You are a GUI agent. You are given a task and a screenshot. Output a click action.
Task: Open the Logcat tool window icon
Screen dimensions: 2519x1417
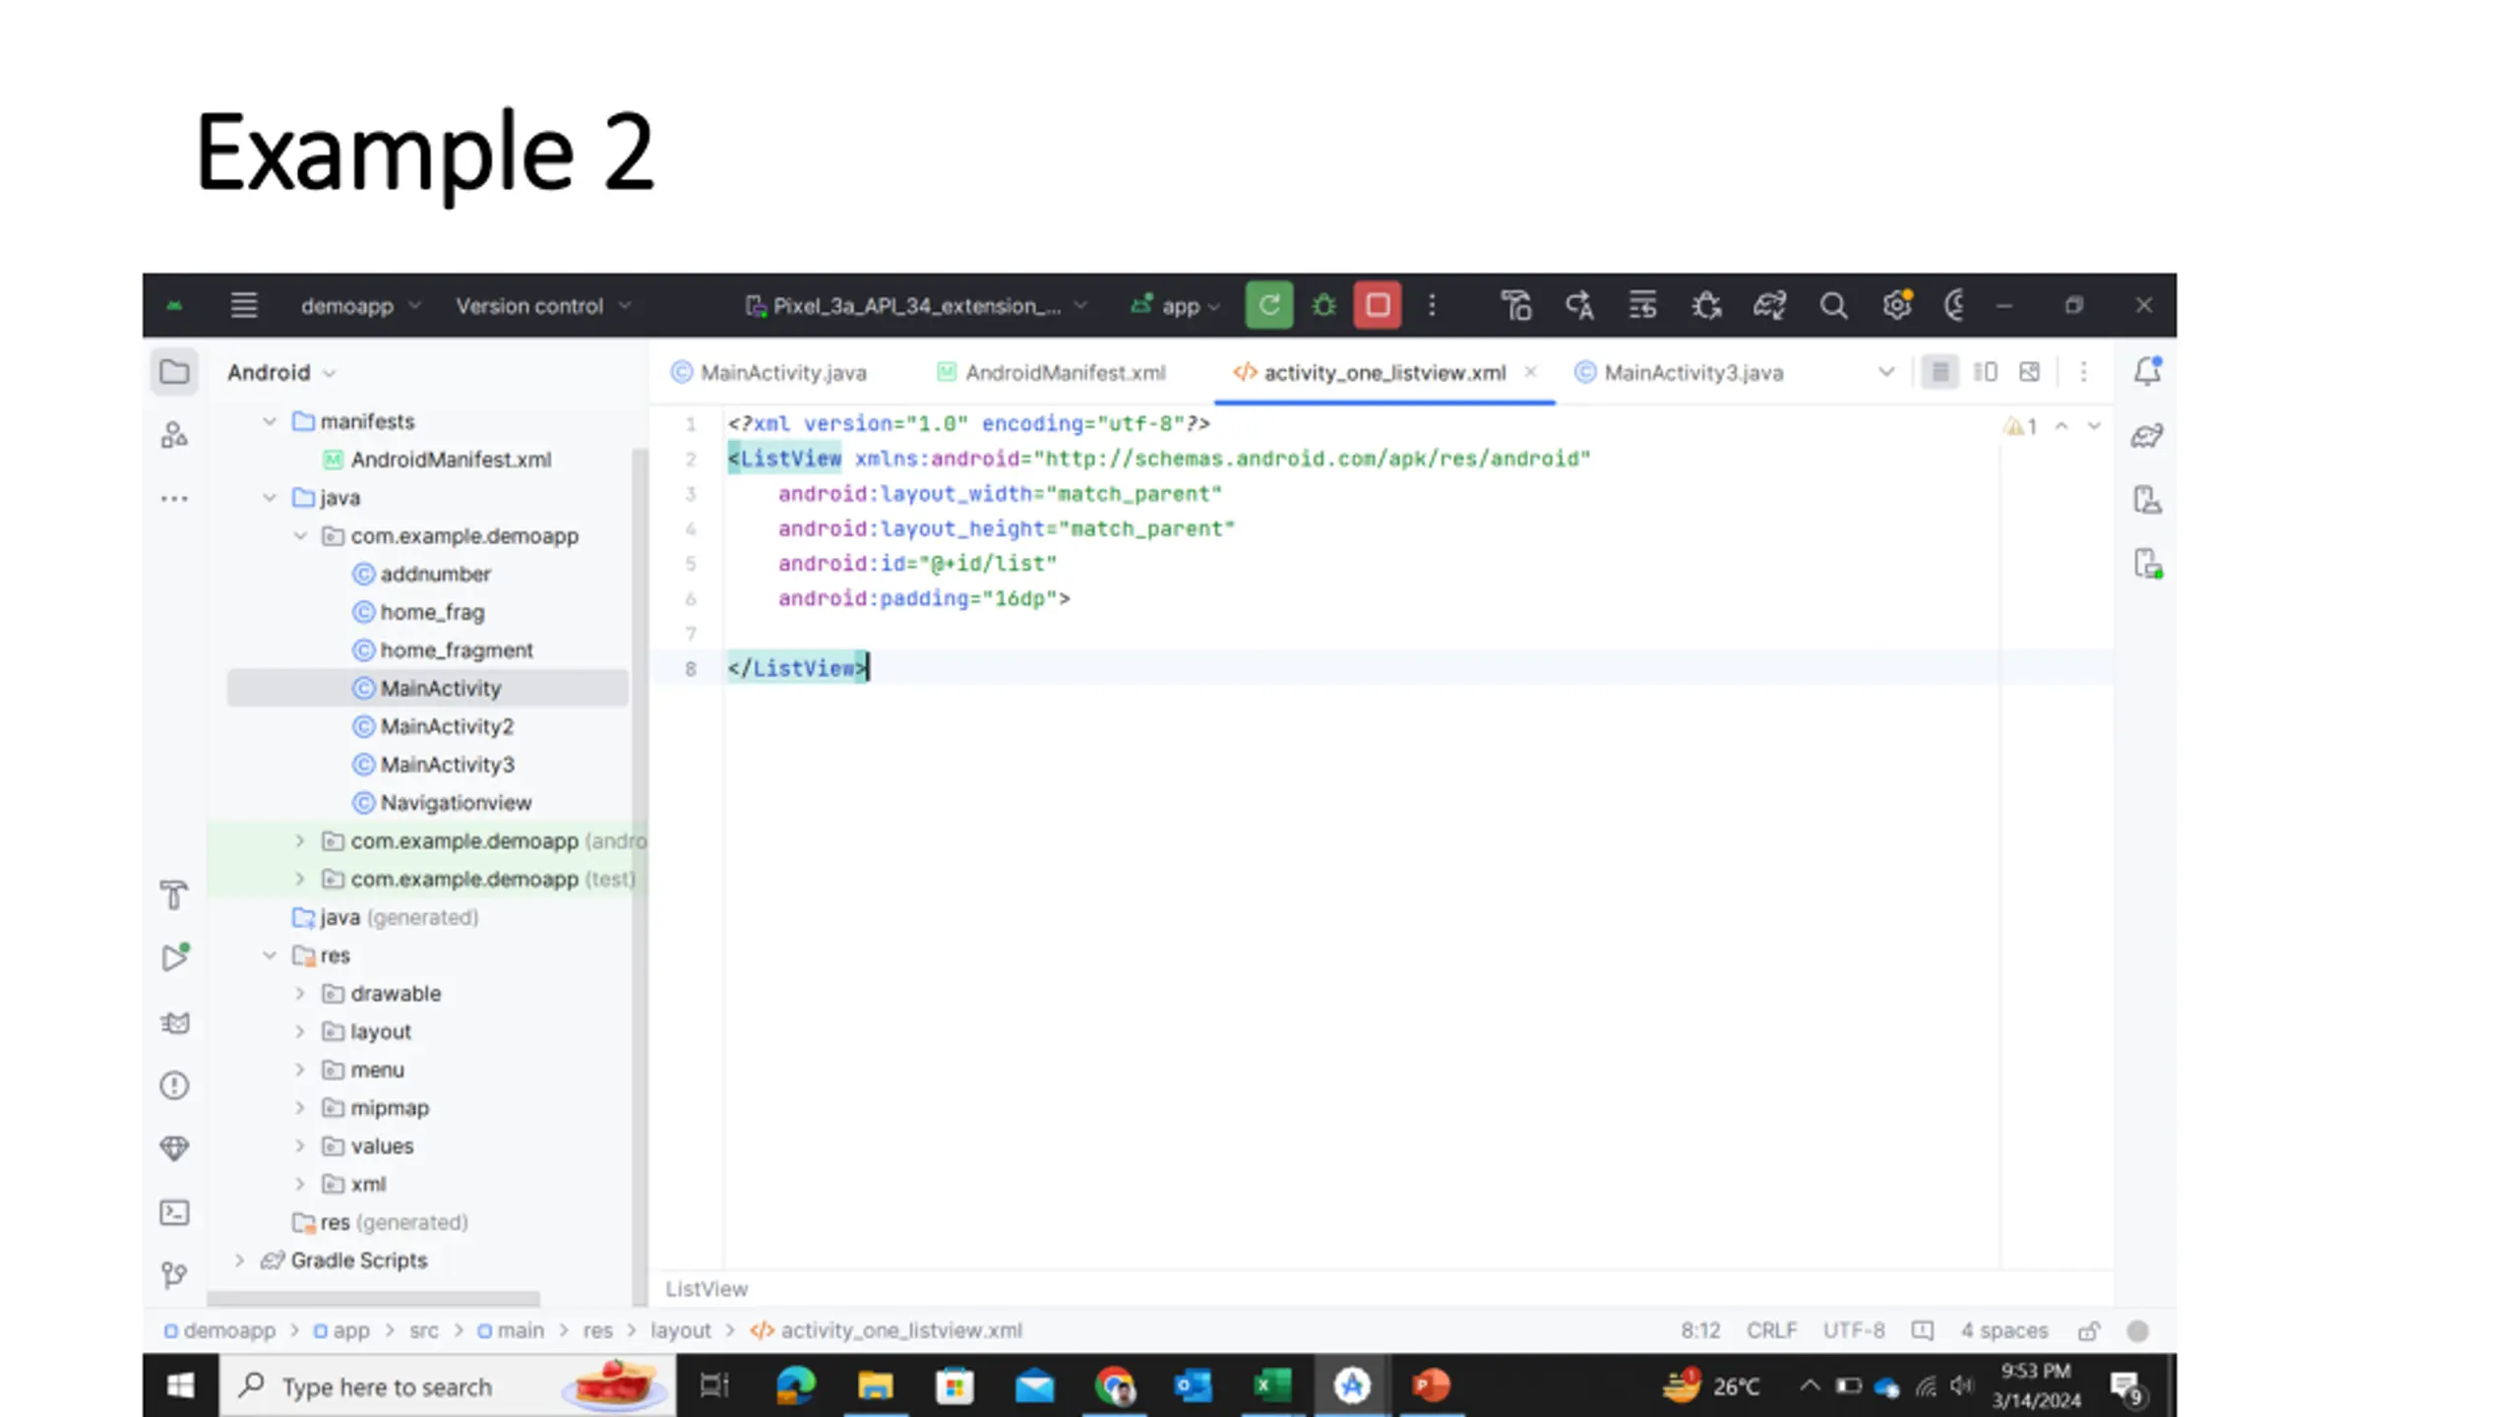pos(174,1021)
